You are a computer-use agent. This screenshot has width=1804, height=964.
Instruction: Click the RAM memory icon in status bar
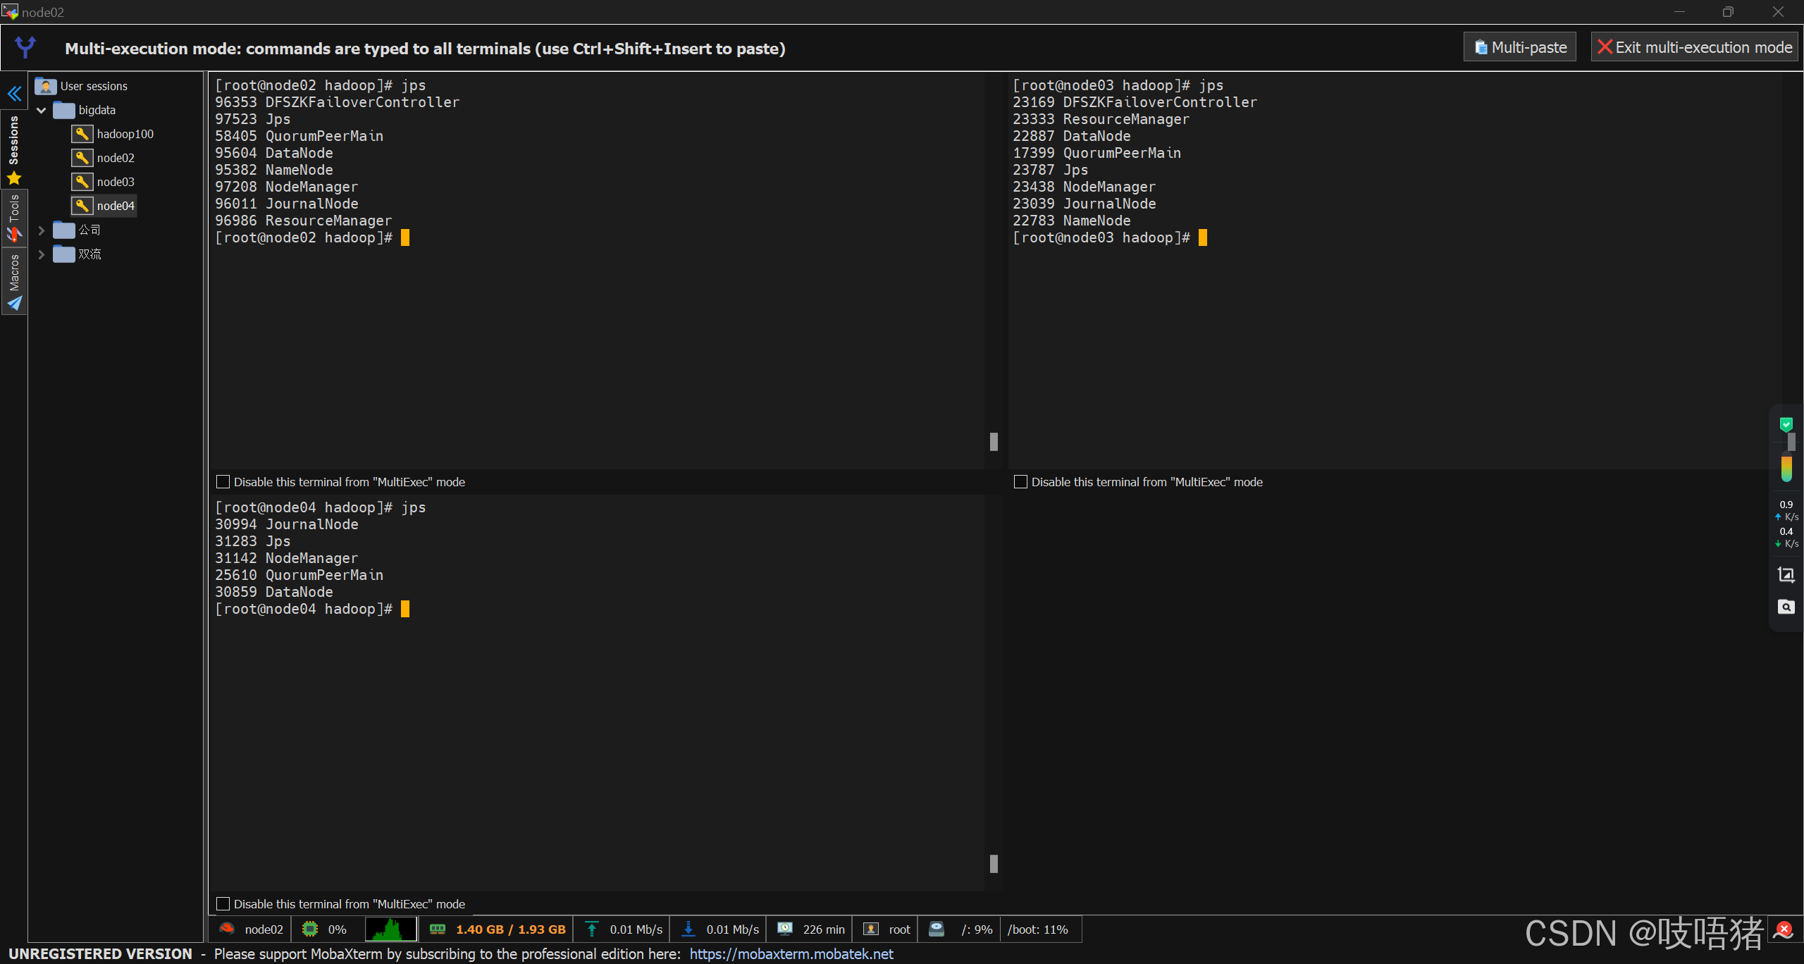438,929
